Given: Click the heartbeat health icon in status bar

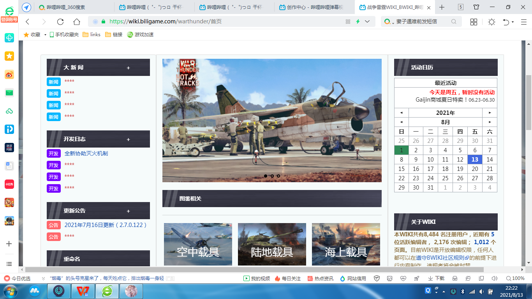Looking at the screenshot, I should (403, 278).
